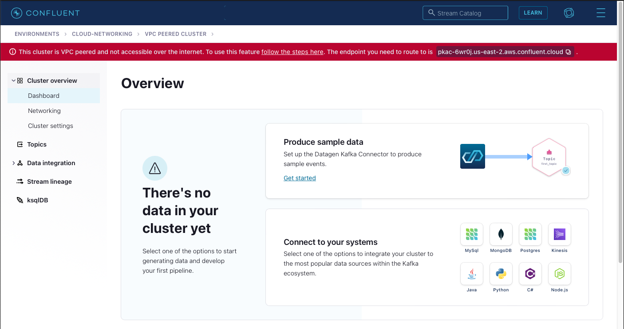This screenshot has width=624, height=329.
Task: Click the Produce sample data heading
Action: [x=324, y=142]
